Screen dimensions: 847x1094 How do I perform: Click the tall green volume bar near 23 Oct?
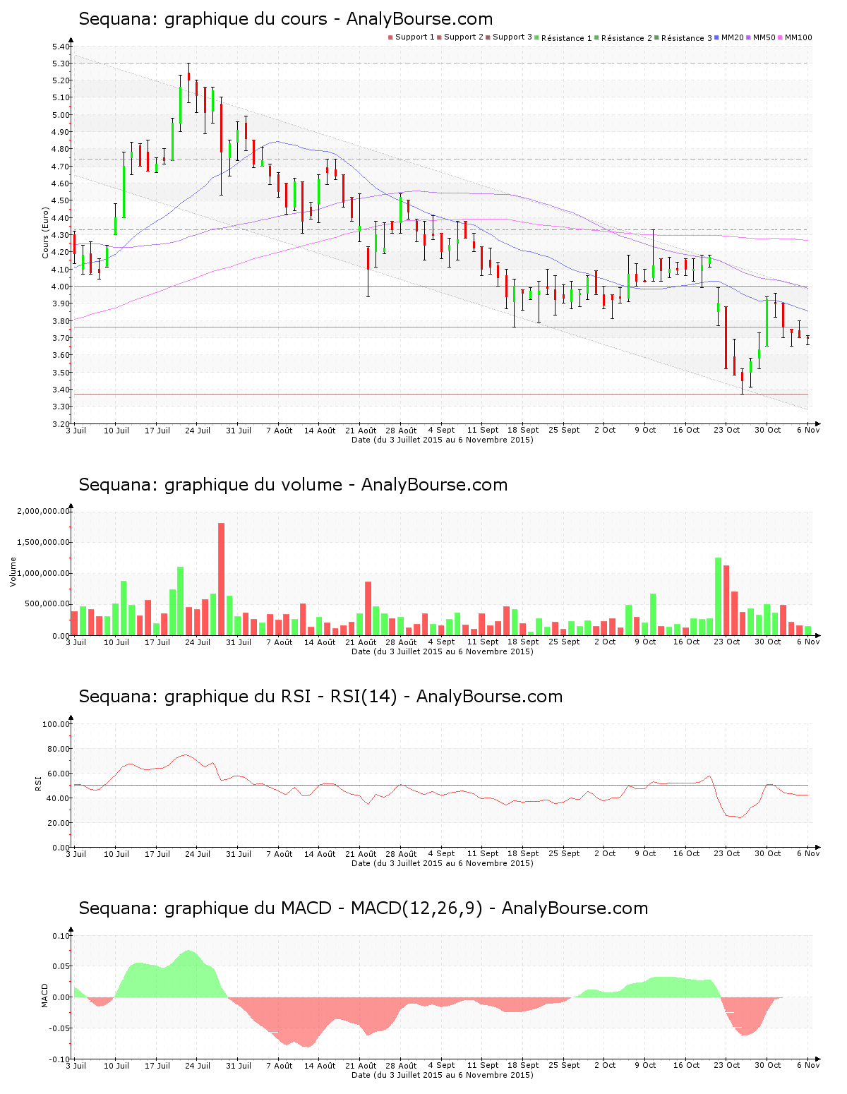point(719,596)
